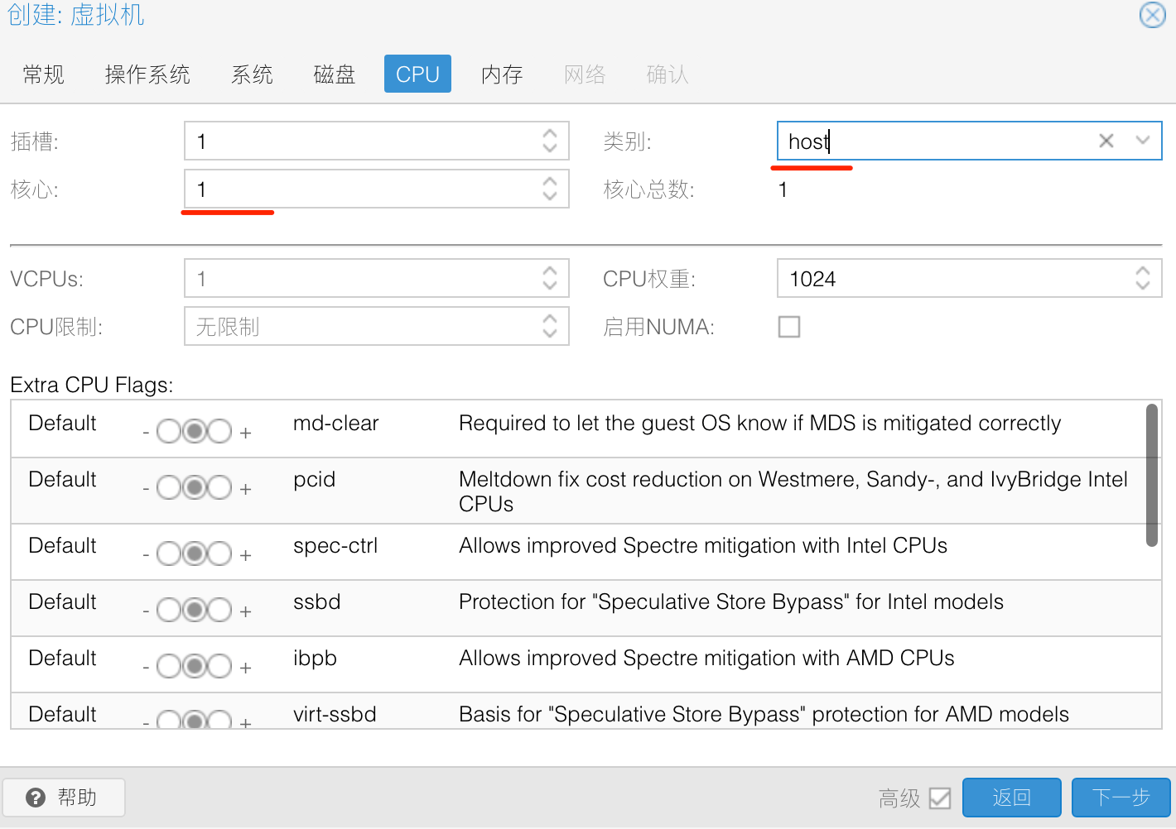The height and width of the screenshot is (829, 1176).
Task: Set pcid flag to off (minus radio)
Action: tap(168, 488)
